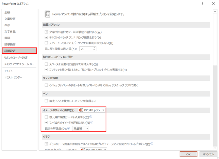Enable スクリーンショットにハイパーリンク checkbox
The height and width of the screenshot is (159, 219).
[x=46, y=43]
